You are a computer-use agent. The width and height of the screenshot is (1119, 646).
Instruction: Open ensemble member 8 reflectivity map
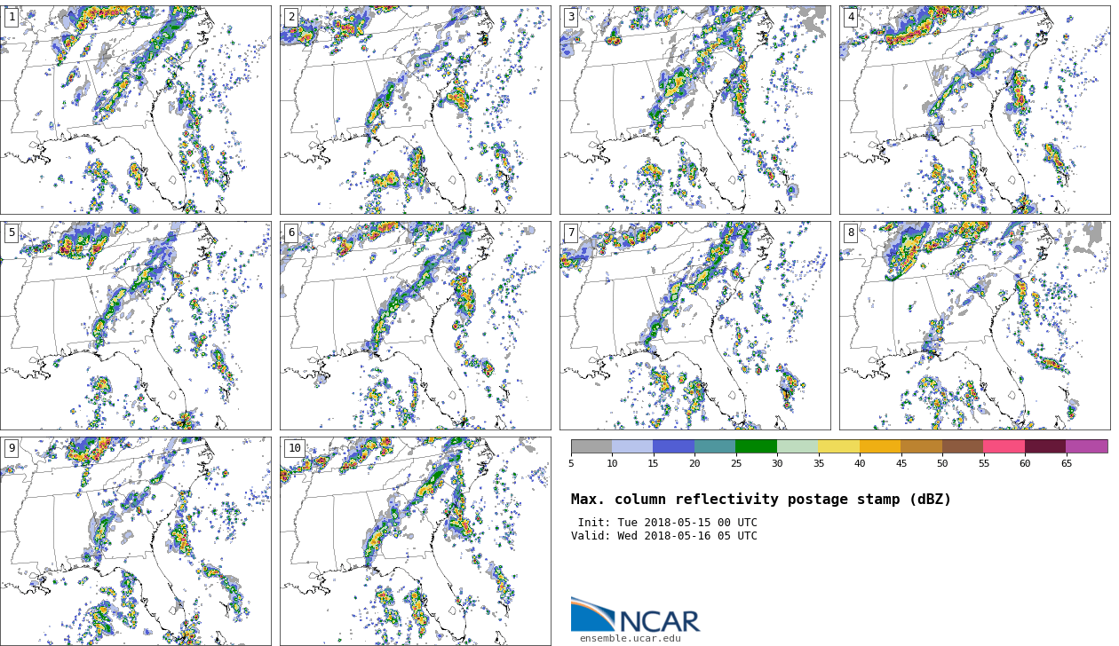click(x=974, y=326)
